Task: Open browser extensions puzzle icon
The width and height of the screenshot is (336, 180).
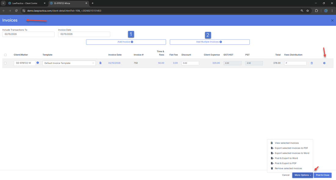Action: (x=316, y=11)
